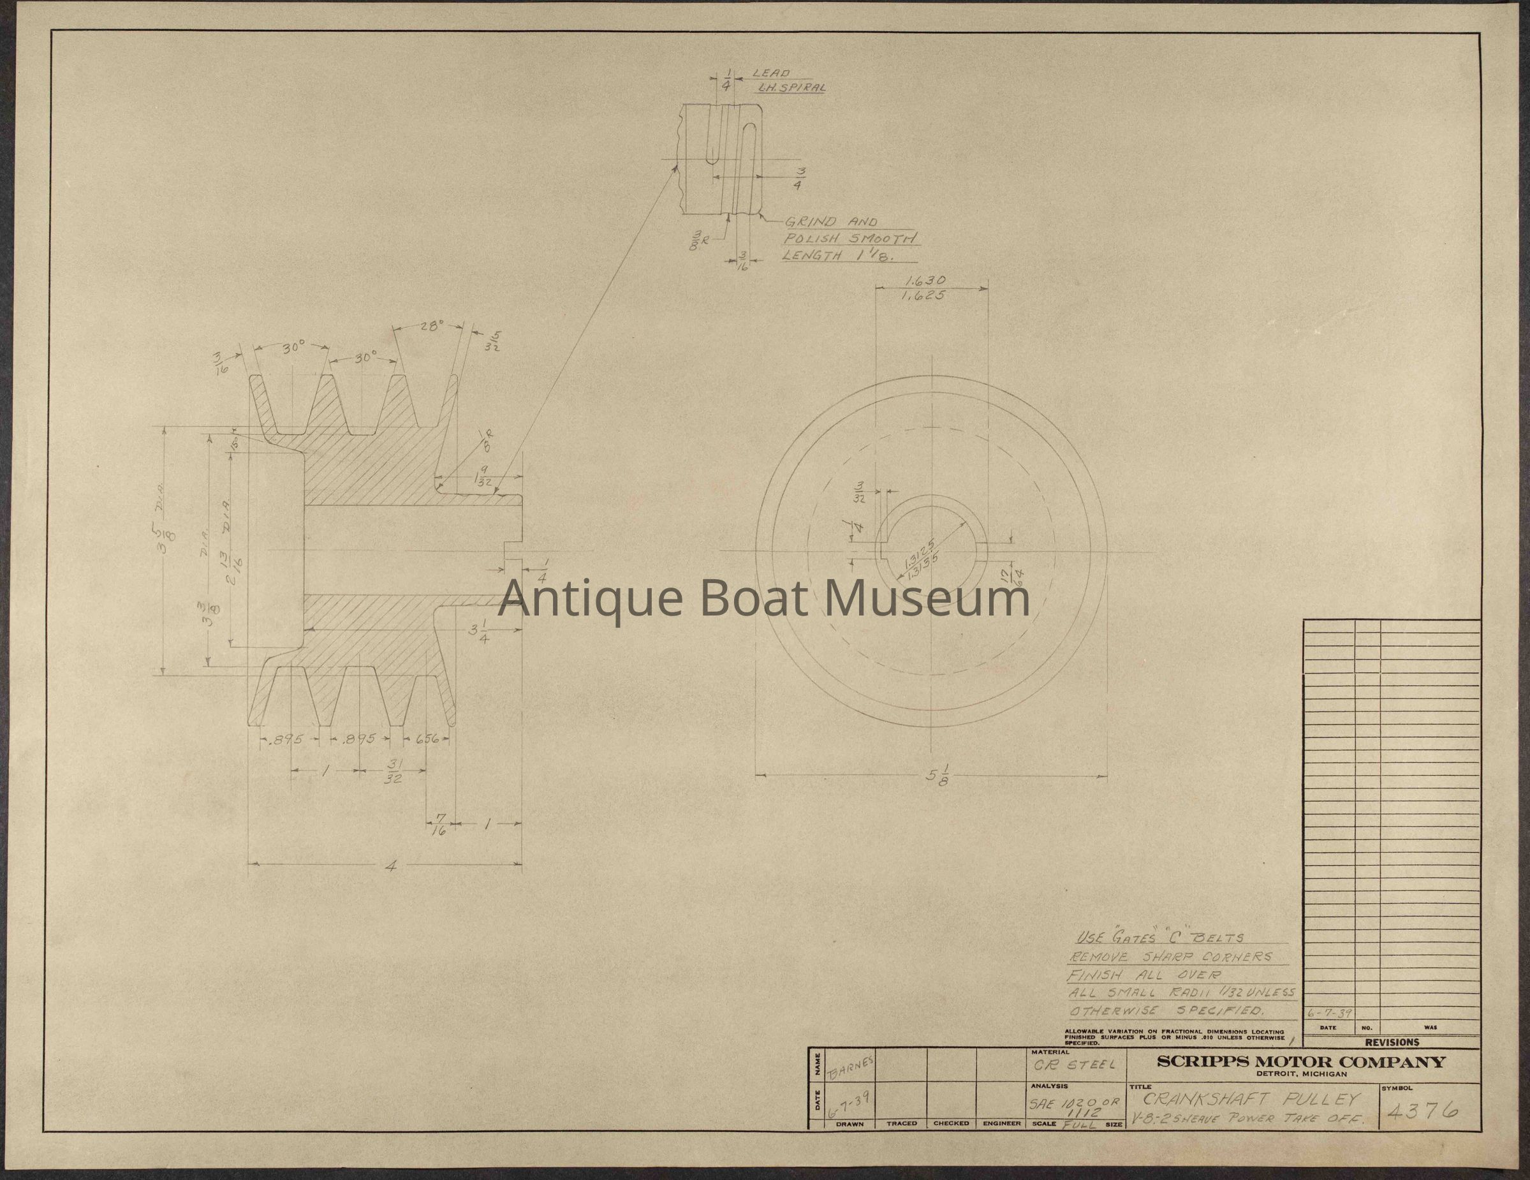Click the symbol number 4376
Viewport: 1530px width, 1180px height.
pos(1423,1110)
